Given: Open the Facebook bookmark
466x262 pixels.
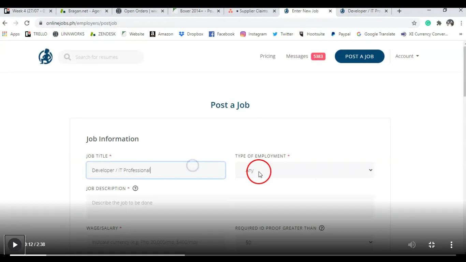Looking at the screenshot, I should 222,34.
